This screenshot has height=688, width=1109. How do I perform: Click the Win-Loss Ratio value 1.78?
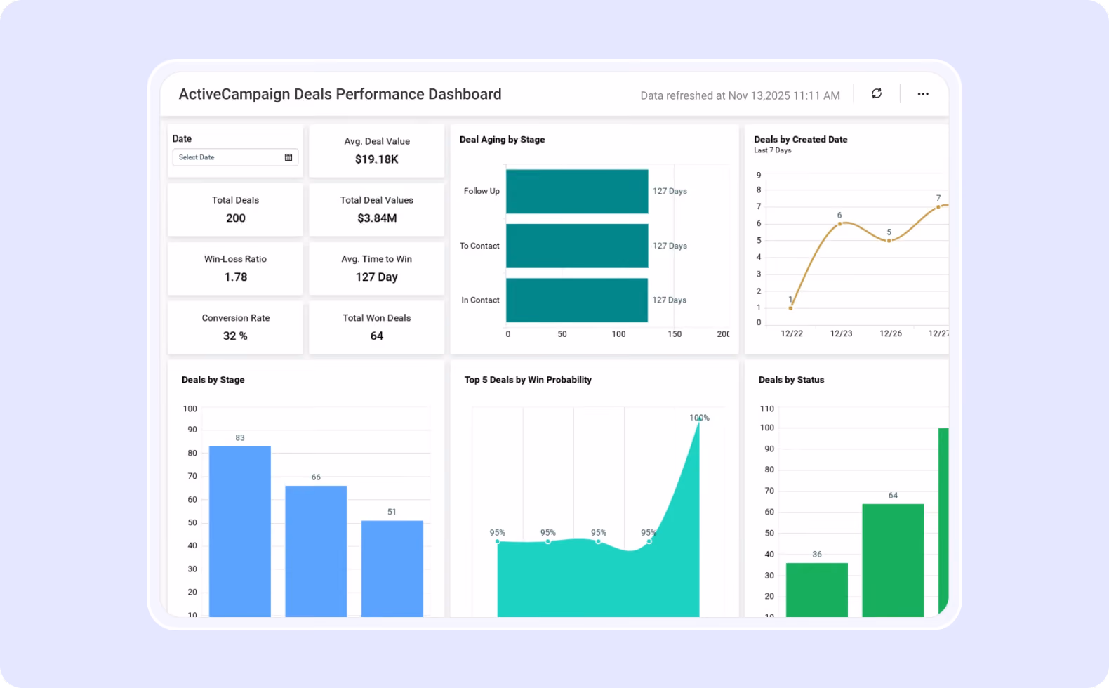(x=236, y=277)
